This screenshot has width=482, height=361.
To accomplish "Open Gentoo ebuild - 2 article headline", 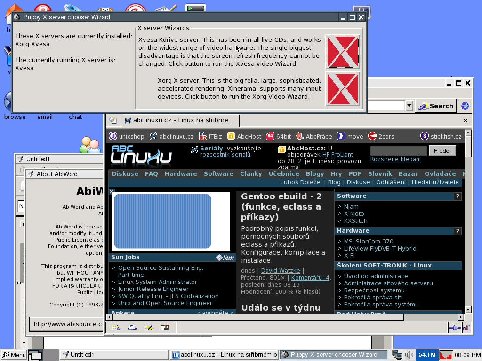I will tap(281, 207).
